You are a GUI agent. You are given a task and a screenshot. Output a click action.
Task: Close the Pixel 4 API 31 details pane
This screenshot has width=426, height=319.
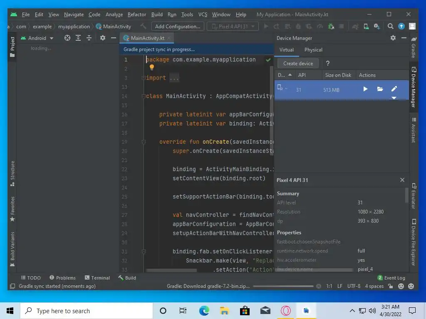pyautogui.click(x=402, y=180)
